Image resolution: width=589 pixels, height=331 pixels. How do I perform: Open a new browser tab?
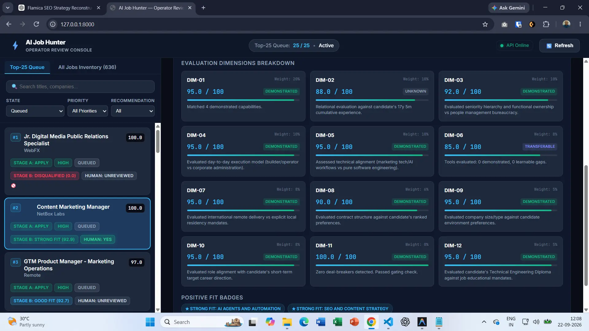click(203, 8)
